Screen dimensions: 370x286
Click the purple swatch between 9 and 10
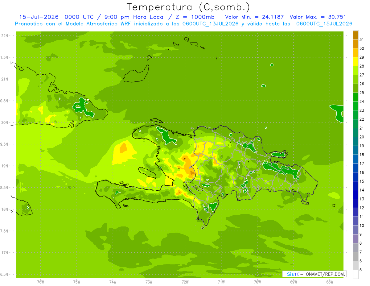coord(356,230)
